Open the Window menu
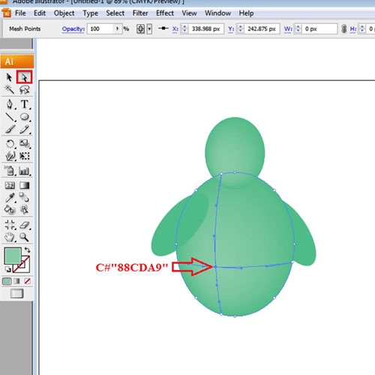 pyautogui.click(x=217, y=13)
